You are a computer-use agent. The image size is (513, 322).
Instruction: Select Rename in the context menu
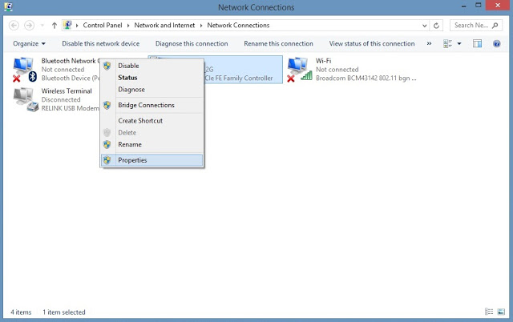130,144
